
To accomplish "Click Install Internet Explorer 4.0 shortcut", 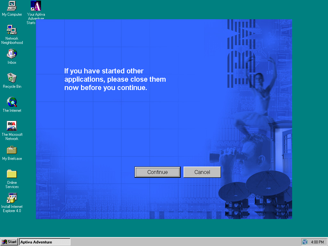I will point(12,198).
